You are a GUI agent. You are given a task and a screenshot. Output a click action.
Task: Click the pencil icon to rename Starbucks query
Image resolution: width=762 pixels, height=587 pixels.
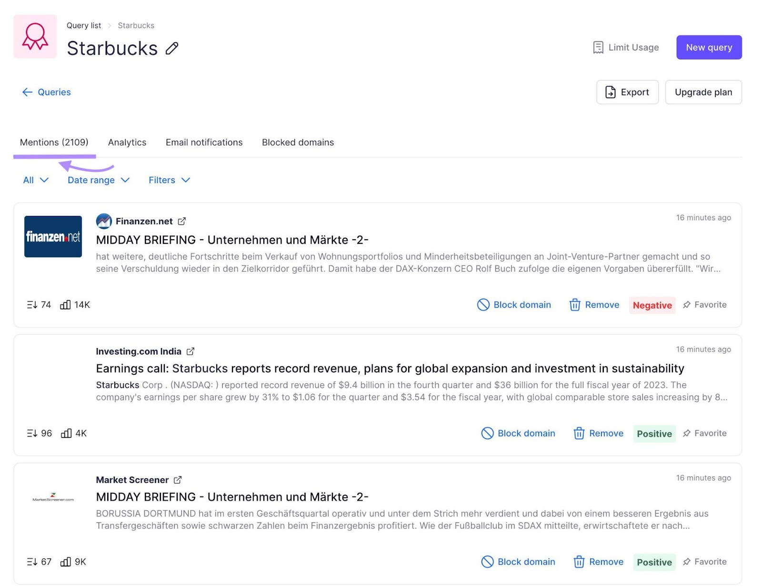click(x=172, y=48)
